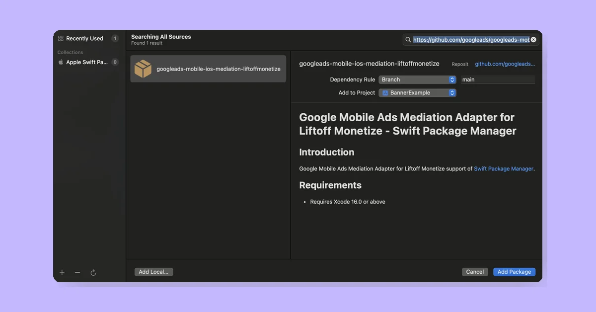Image resolution: width=596 pixels, height=312 pixels.
Task: Click the package box icon in the results list
Action: tap(143, 69)
